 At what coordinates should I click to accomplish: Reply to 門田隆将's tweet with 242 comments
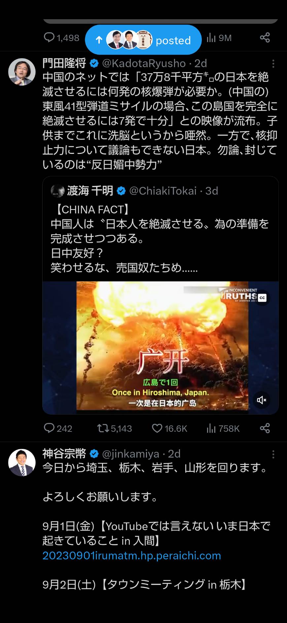[58, 428]
